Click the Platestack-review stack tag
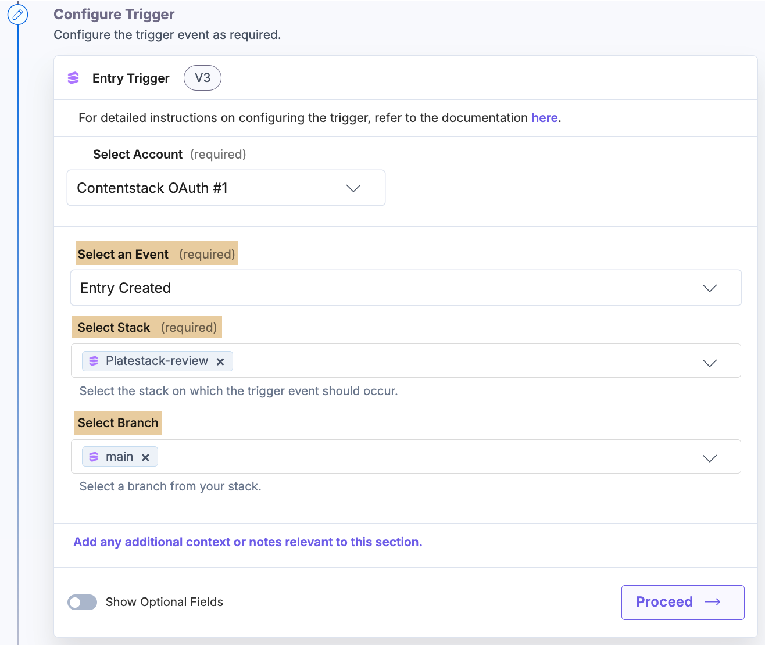The height and width of the screenshot is (645, 765). pos(158,361)
